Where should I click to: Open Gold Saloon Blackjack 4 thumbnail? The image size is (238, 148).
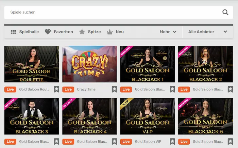(x=89, y=116)
